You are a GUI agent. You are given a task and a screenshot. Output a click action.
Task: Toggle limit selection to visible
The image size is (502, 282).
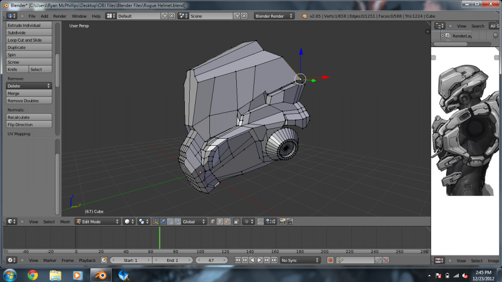(x=237, y=222)
